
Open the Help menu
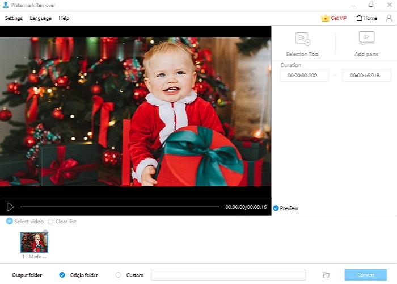click(64, 18)
